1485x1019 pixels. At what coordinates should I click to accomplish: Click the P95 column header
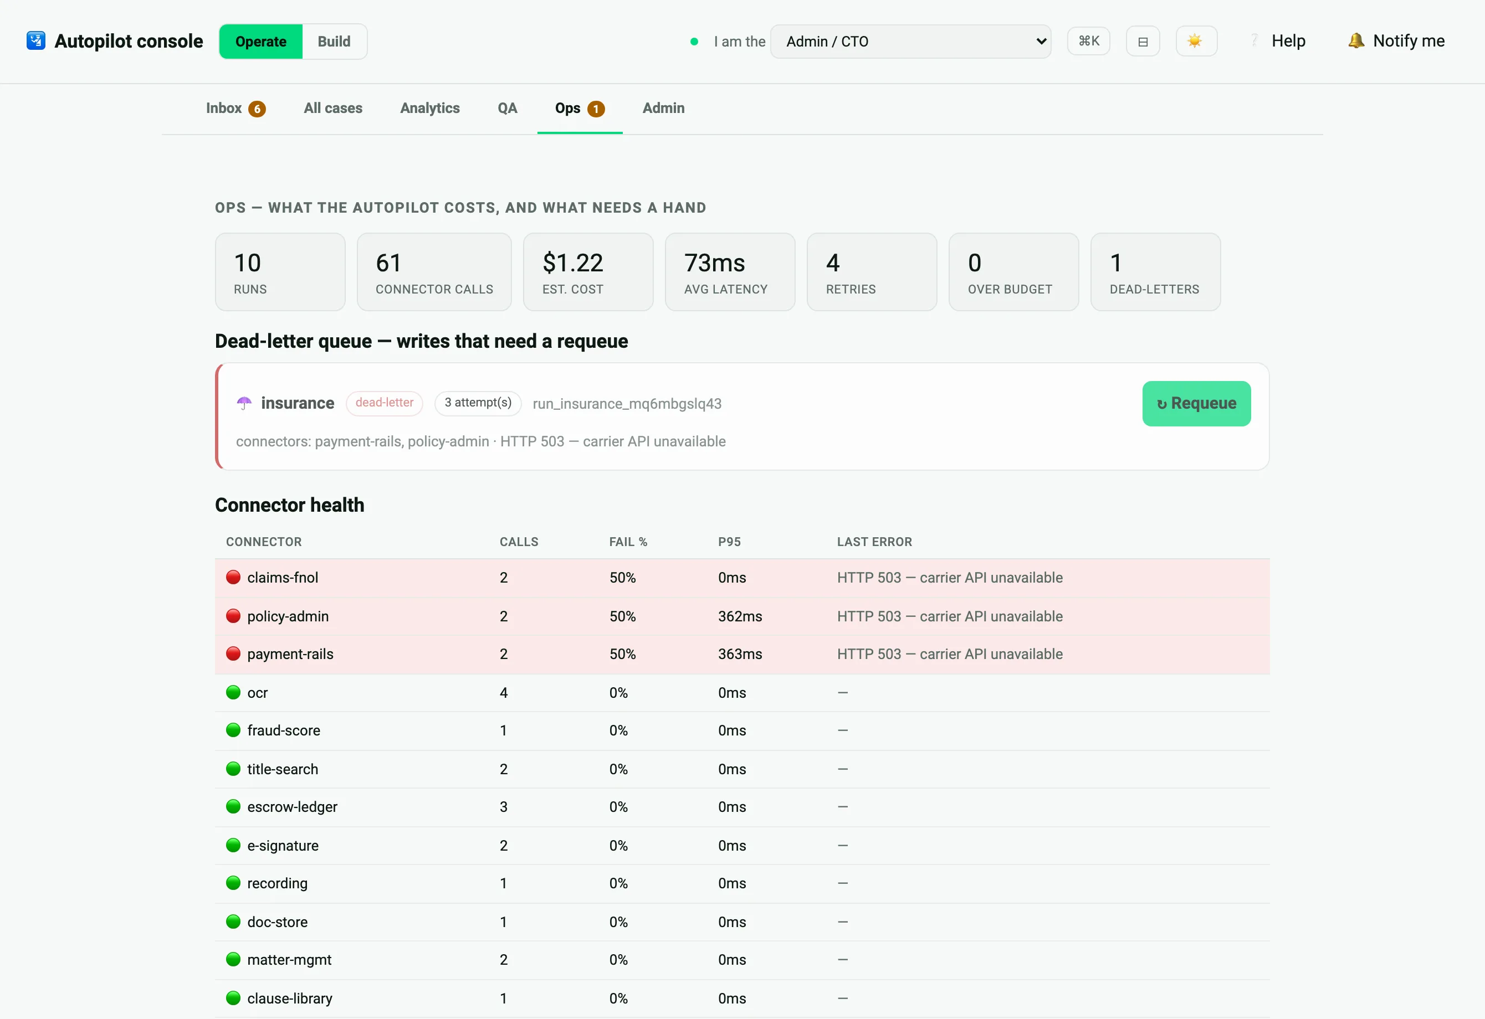tap(729, 542)
